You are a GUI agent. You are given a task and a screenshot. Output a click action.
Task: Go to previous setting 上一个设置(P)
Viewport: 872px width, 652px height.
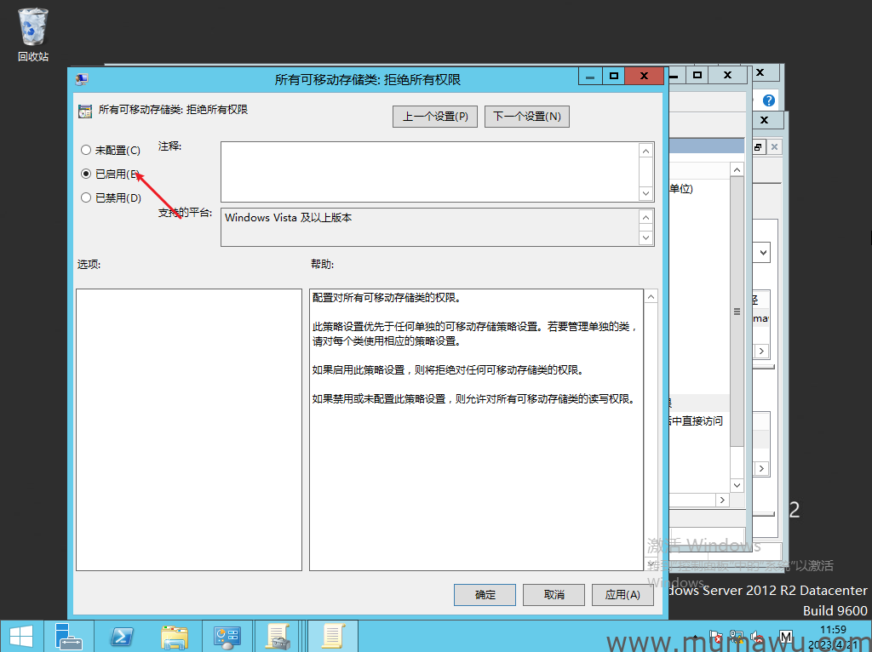click(x=435, y=117)
